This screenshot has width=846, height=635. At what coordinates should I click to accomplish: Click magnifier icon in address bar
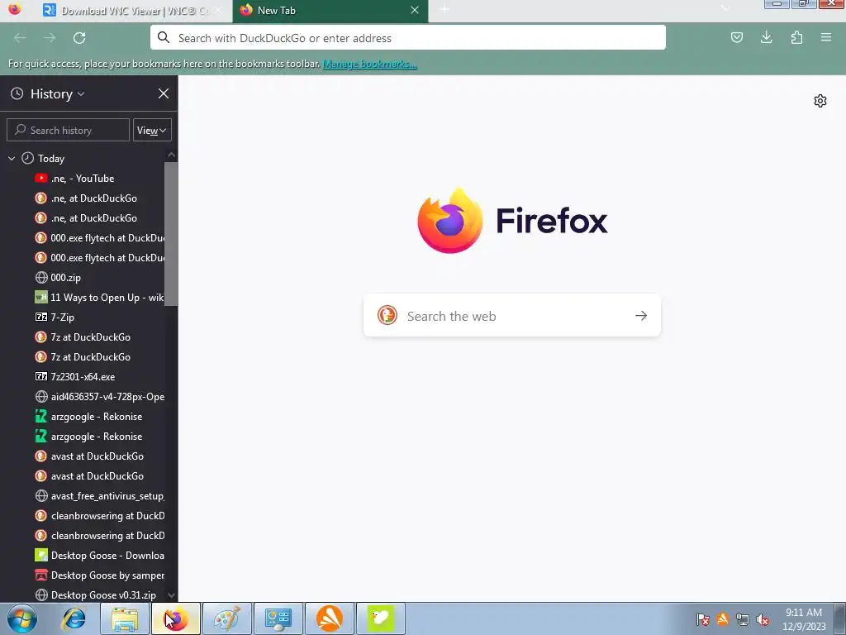pyautogui.click(x=164, y=38)
